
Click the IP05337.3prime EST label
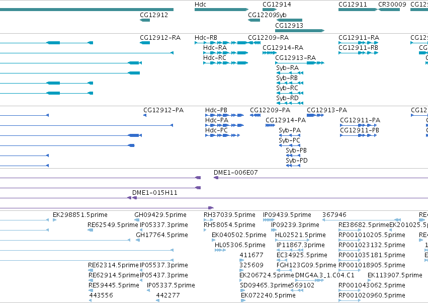click(164, 225)
